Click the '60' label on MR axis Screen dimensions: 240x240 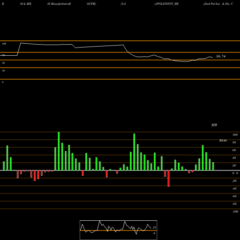coord(234,150)
